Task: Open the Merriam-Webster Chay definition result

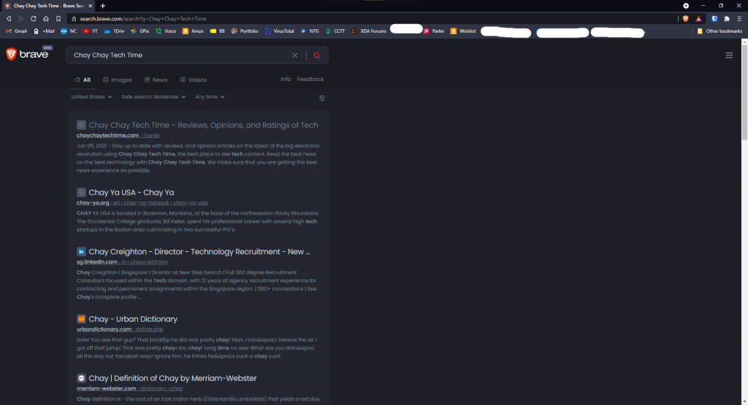Action: pos(172,378)
